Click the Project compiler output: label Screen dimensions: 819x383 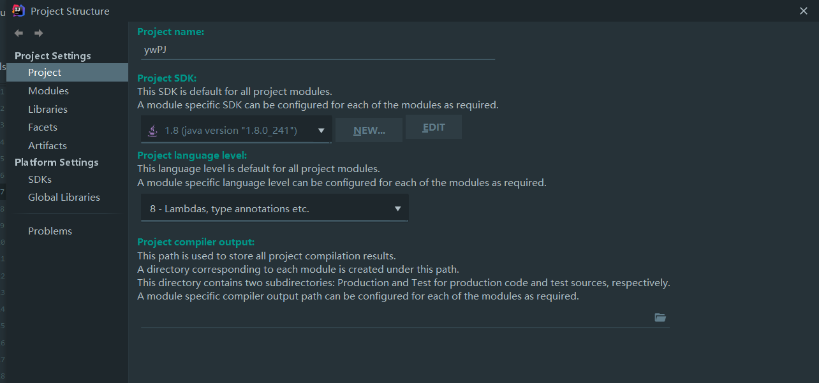coord(196,242)
